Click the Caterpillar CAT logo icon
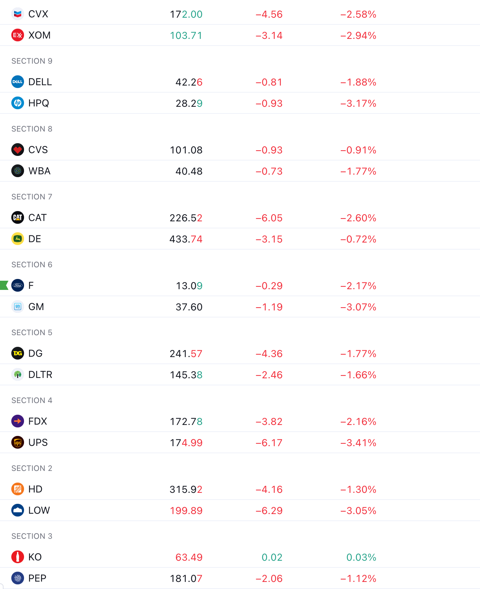 point(18,218)
